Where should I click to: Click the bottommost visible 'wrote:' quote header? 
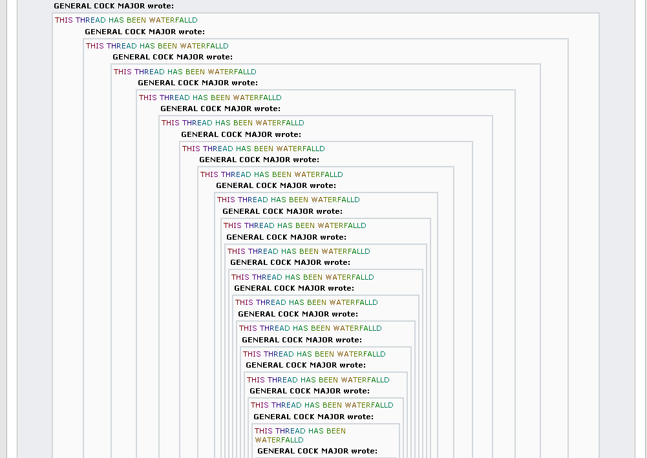tap(317, 451)
